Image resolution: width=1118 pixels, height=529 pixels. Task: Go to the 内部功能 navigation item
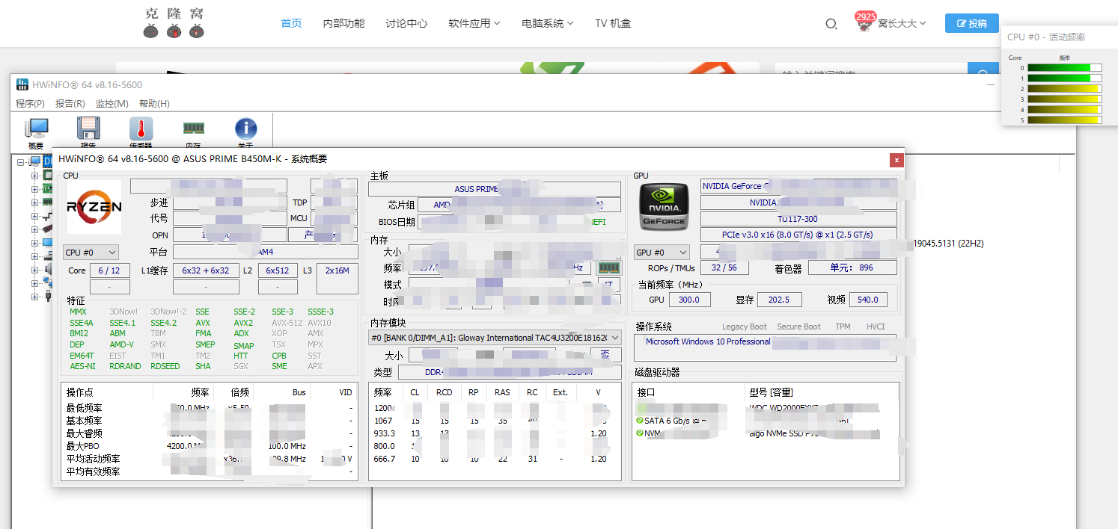pyautogui.click(x=343, y=23)
